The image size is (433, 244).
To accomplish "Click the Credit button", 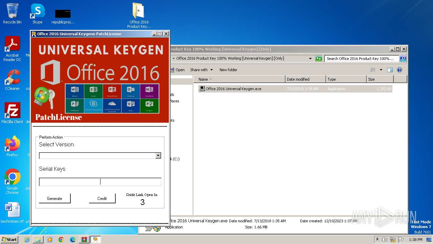I will (x=102, y=199).
